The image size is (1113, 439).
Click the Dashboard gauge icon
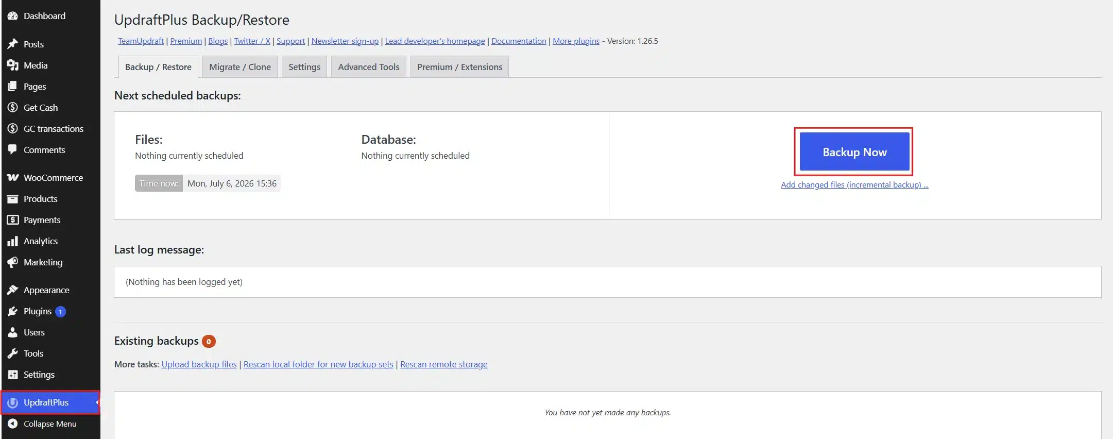pyautogui.click(x=12, y=16)
